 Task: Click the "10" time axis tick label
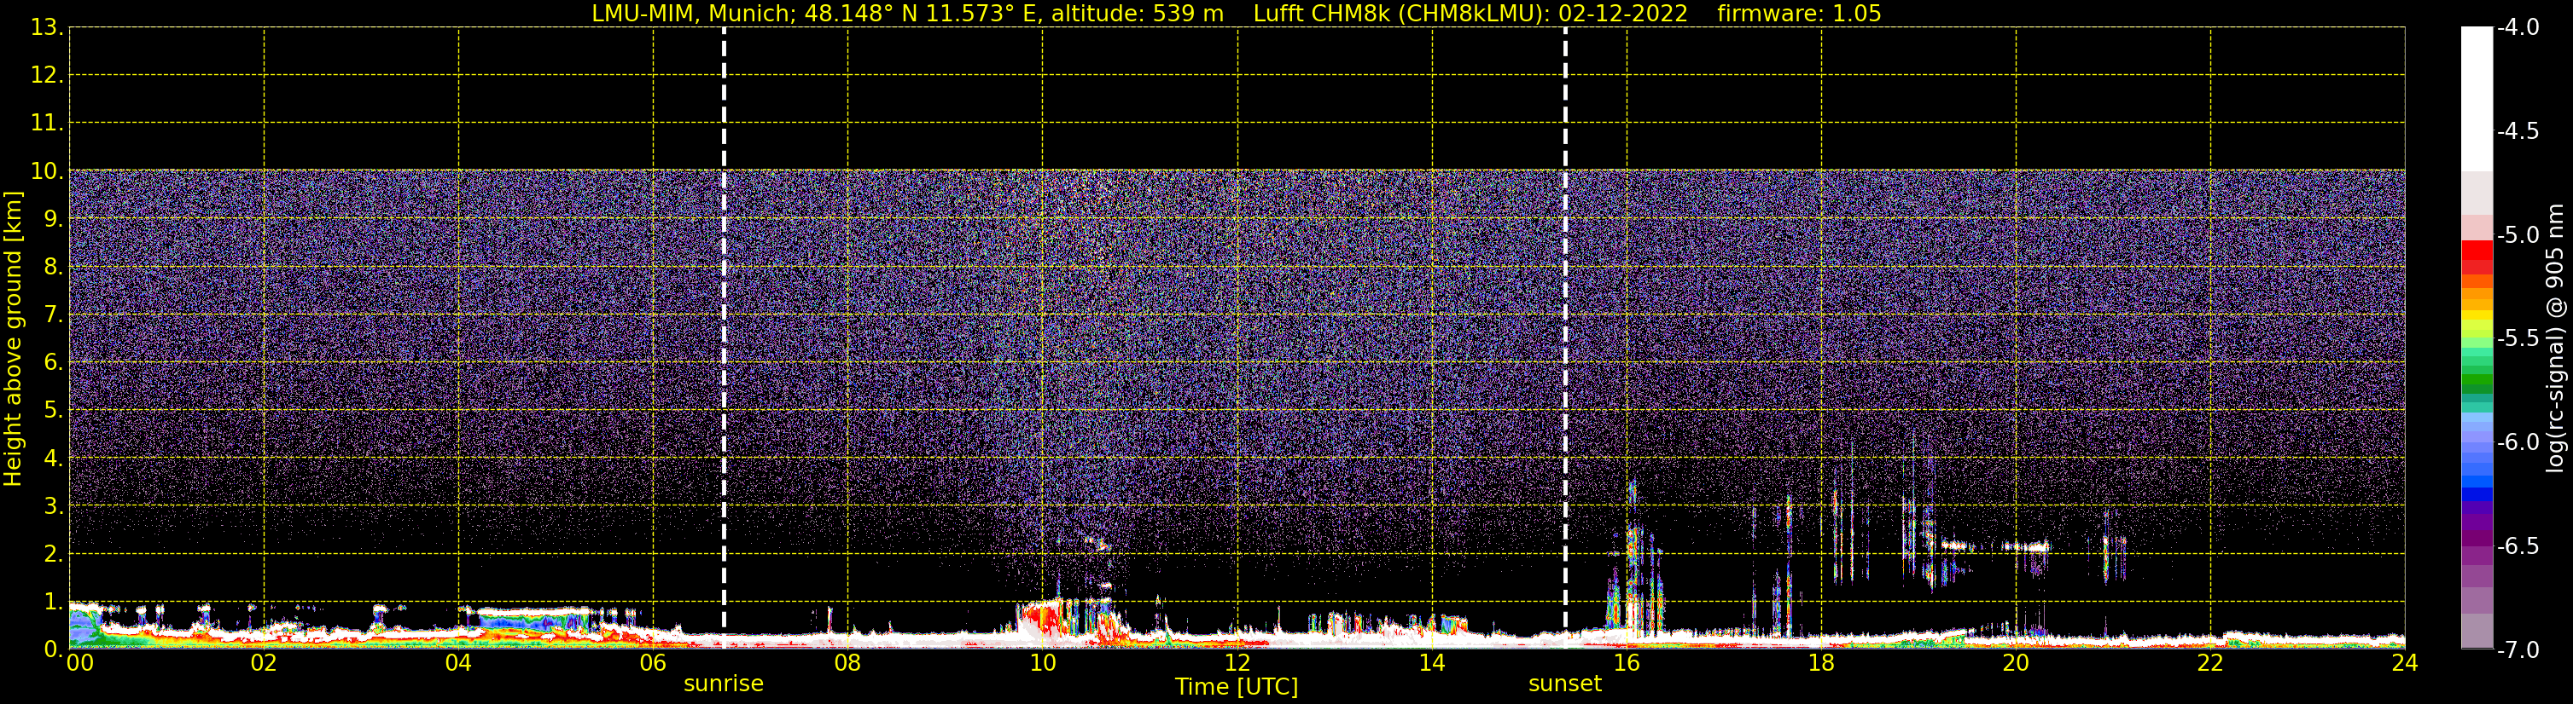(x=1043, y=663)
